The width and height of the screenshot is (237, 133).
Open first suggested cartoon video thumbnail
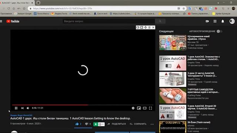tap(173, 42)
